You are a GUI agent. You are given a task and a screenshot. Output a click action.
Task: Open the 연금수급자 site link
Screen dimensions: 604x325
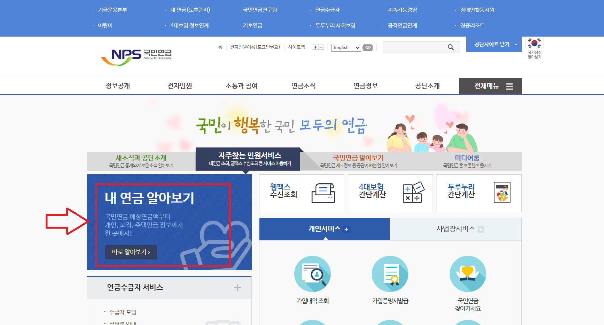327,10
